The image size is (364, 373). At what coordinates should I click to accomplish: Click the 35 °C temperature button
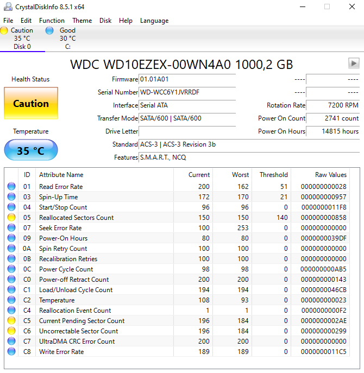tap(31, 150)
